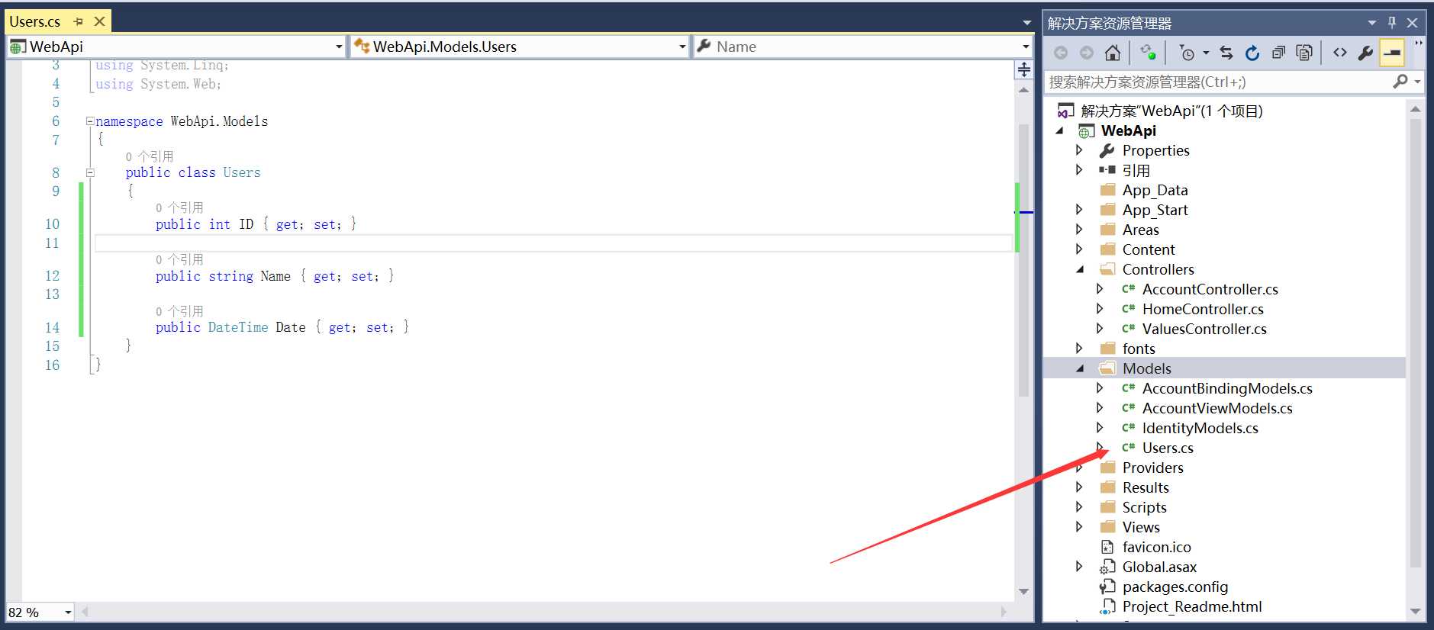
Task: Expand the Areas folder
Action: (x=1079, y=230)
